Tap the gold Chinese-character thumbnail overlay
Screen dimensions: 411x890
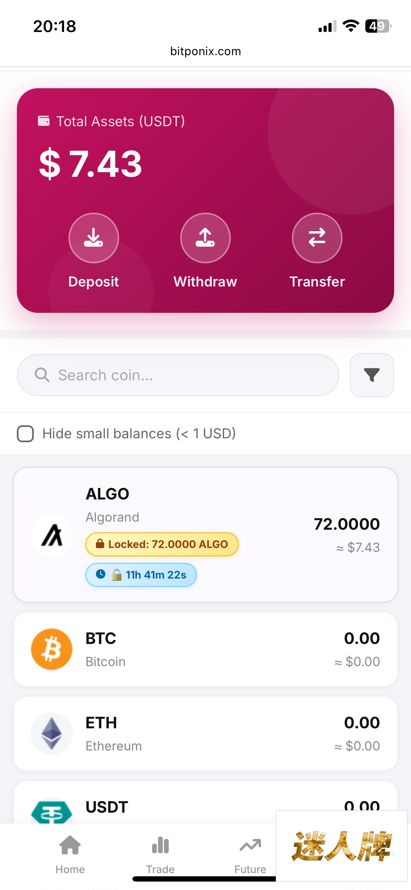click(x=341, y=846)
